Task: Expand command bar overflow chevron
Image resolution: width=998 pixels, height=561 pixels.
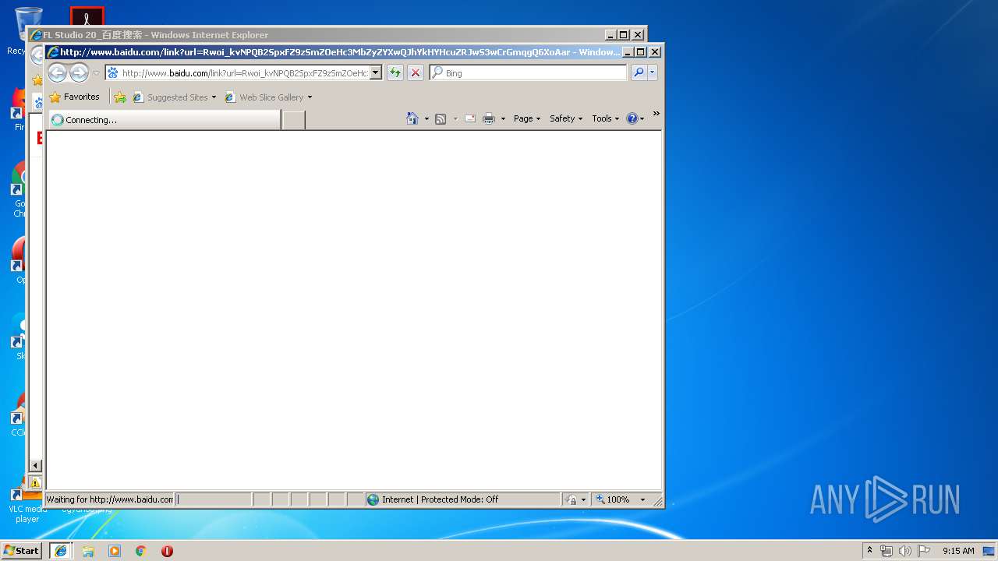Action: pos(656,114)
